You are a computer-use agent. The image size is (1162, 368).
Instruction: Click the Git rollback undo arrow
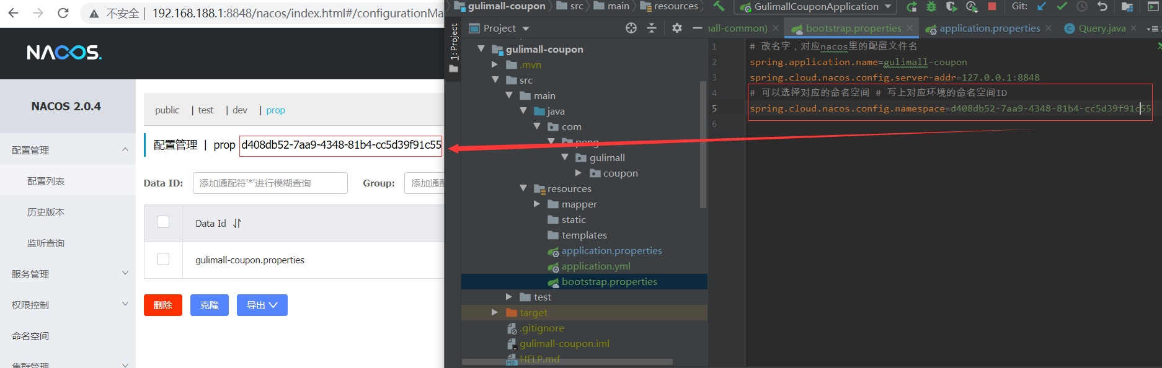coord(1102,6)
